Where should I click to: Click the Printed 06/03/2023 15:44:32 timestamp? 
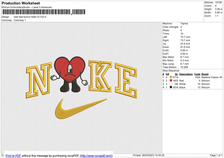click(149, 155)
